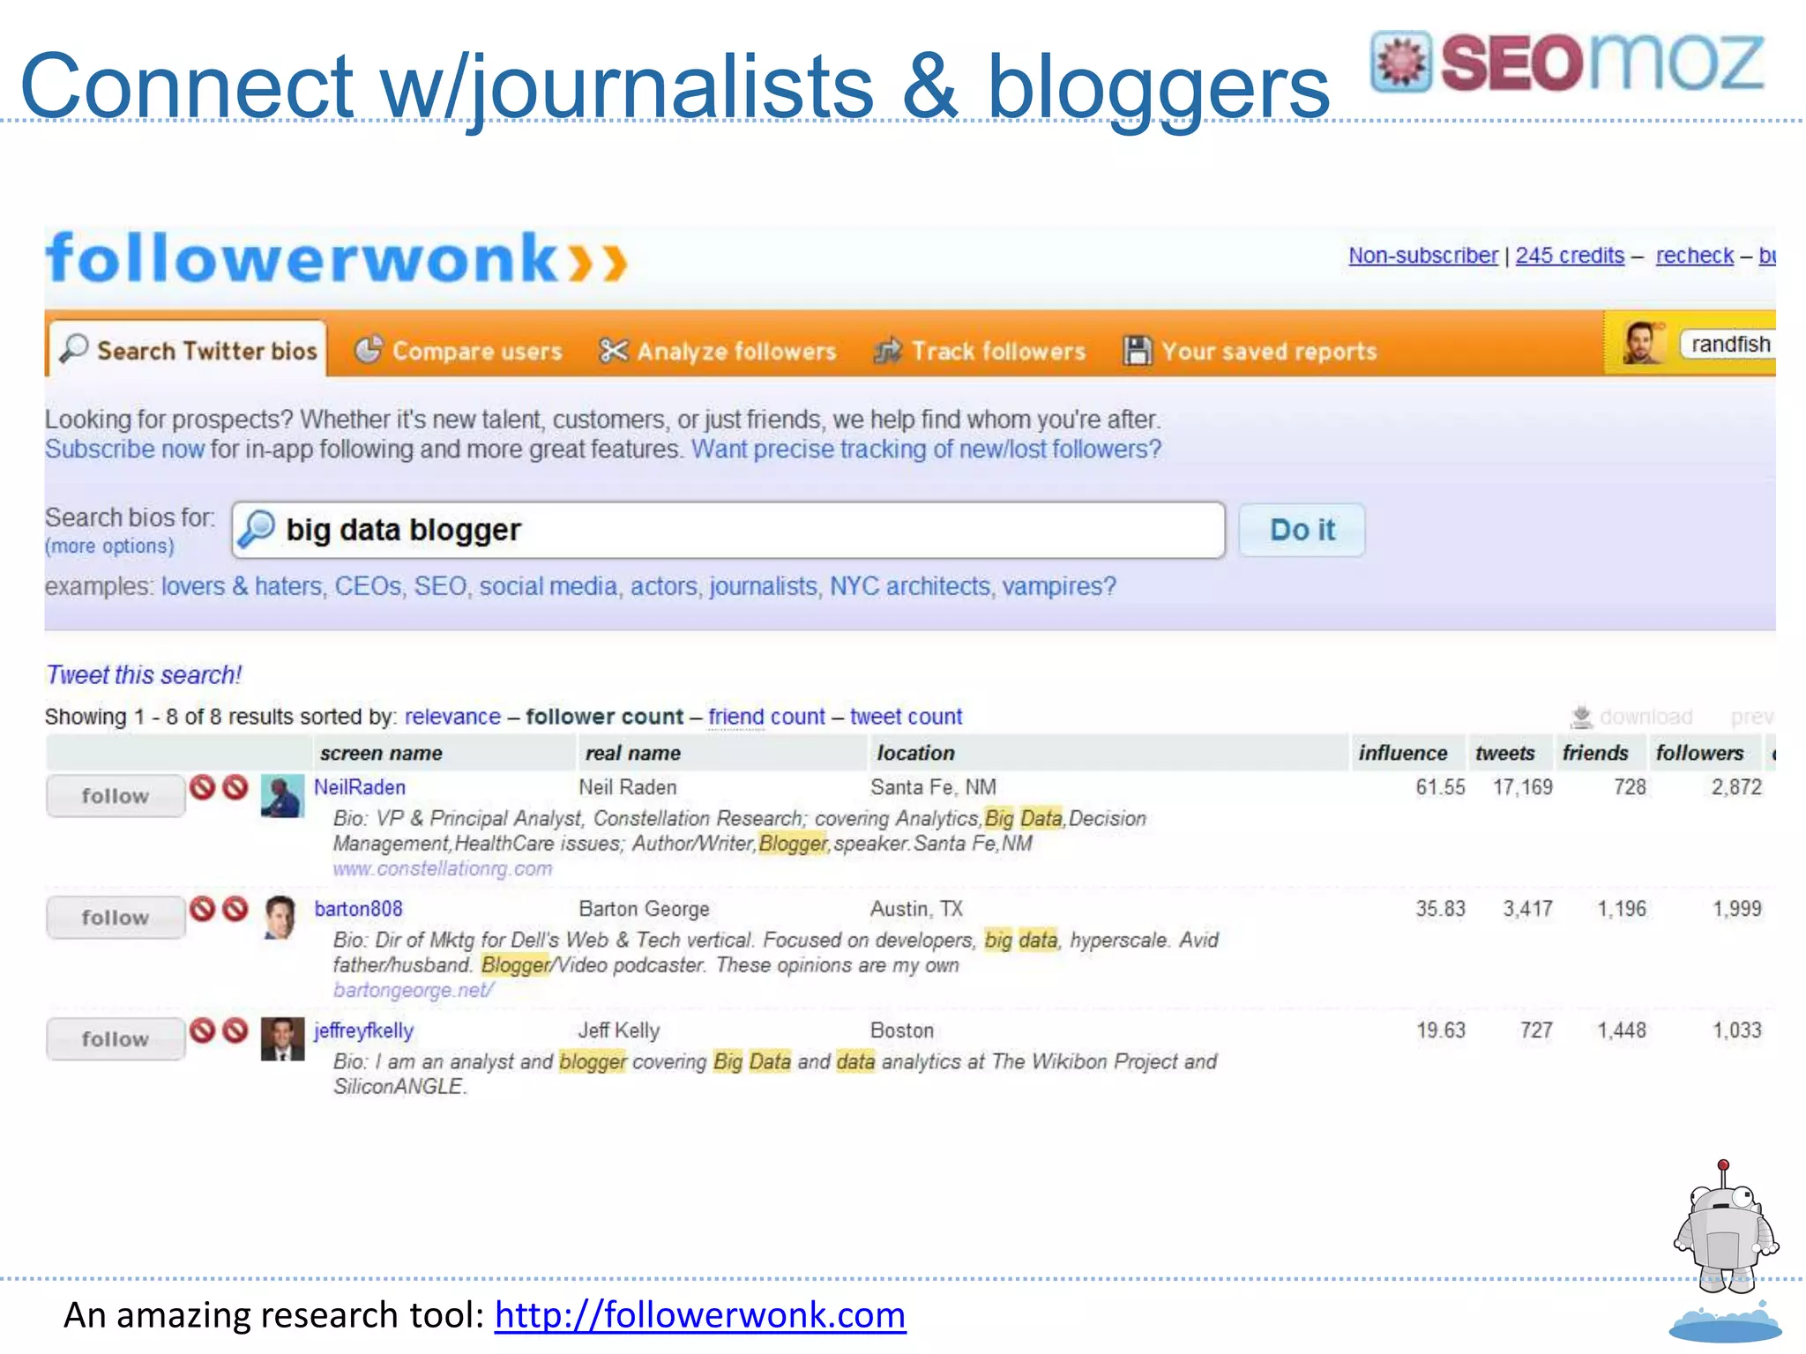Image resolution: width=1806 pixels, height=1354 pixels.
Task: Open precise tracking of new/lost followers link
Action: pos(926,450)
